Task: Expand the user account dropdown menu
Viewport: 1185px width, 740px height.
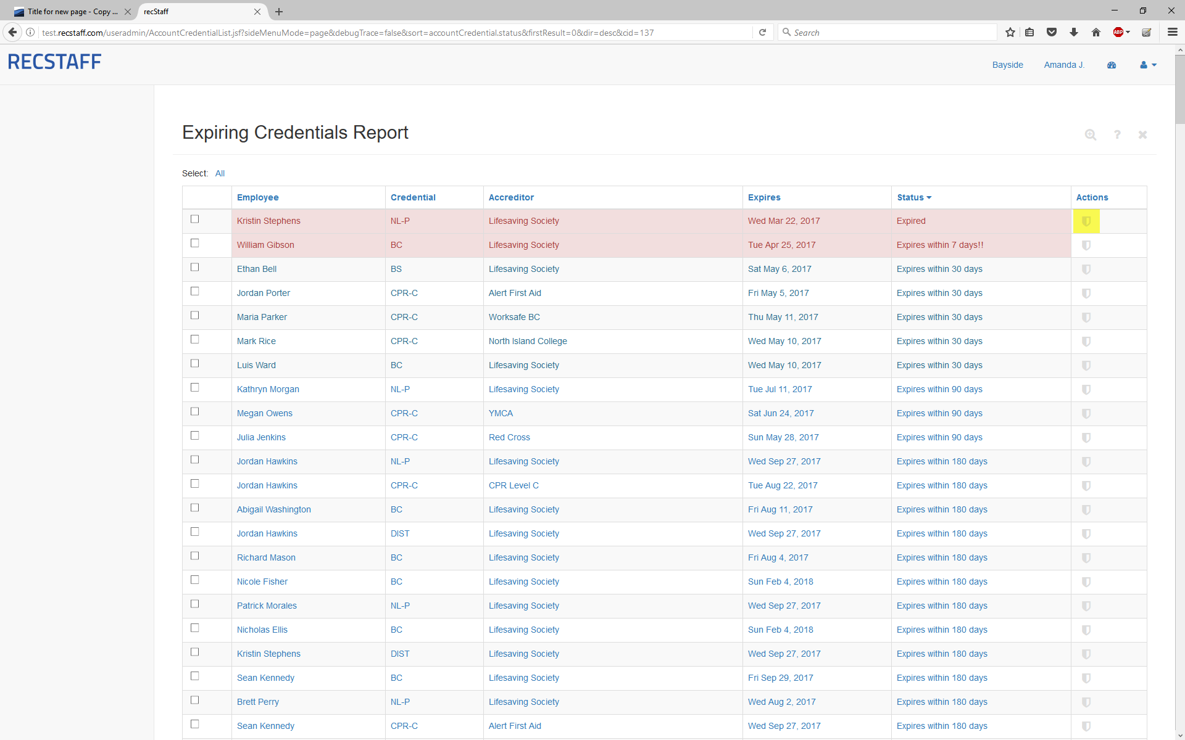Action: 1148,65
